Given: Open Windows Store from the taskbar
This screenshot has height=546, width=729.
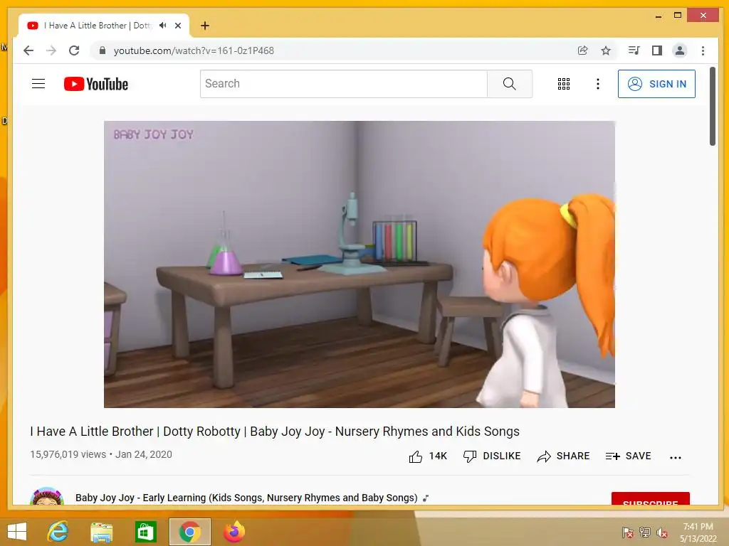Looking at the screenshot, I should (145, 532).
